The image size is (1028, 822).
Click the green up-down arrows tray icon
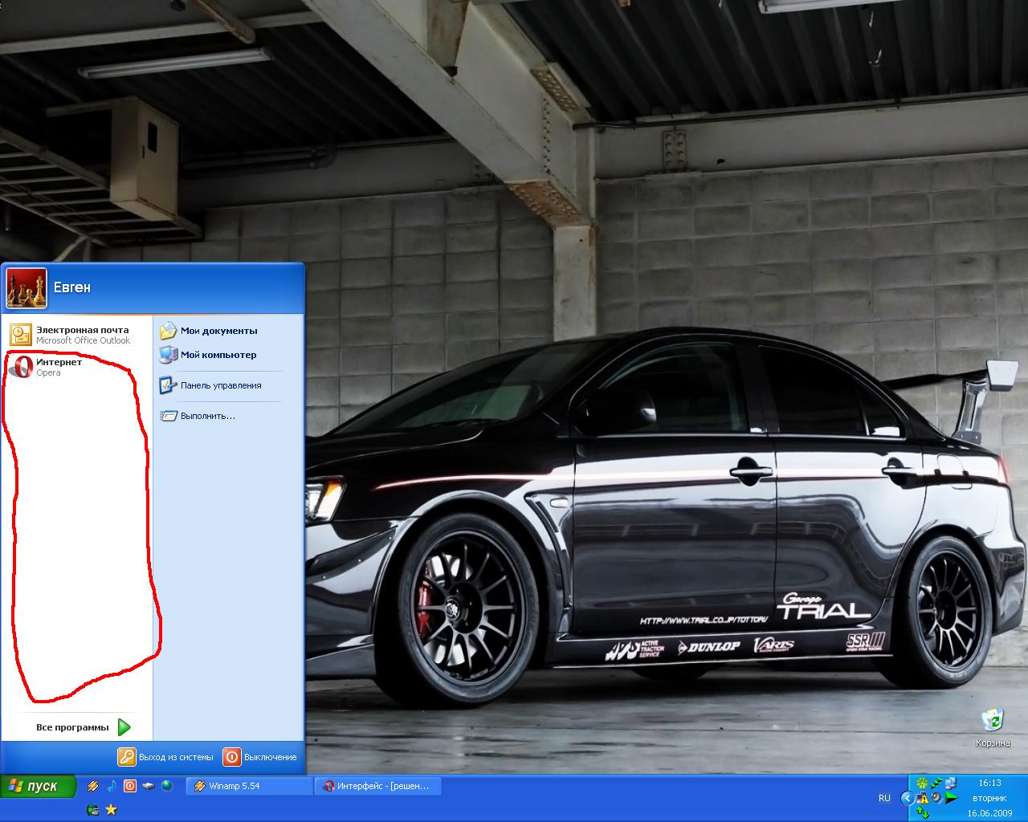click(x=923, y=813)
